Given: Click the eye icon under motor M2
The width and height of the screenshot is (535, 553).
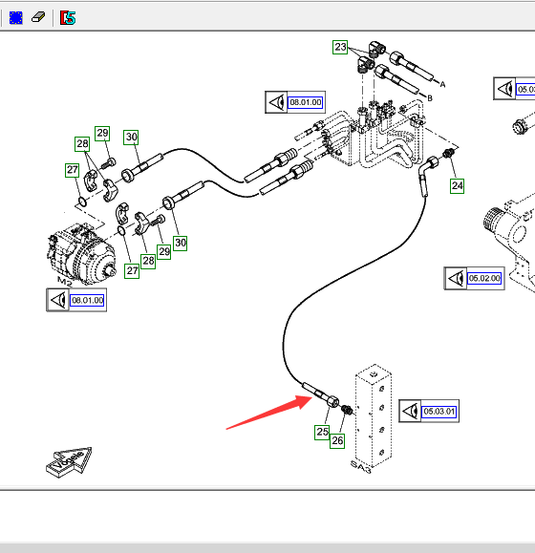Looking at the screenshot, I should (58, 300).
